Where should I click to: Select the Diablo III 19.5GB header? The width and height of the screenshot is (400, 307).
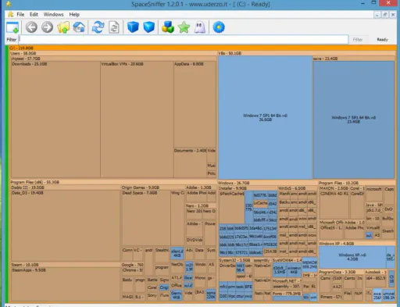tap(65, 187)
